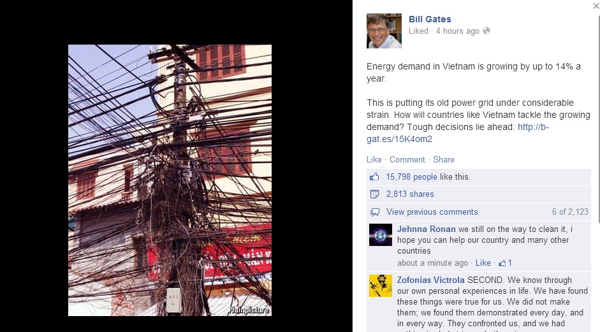Click the public globe privacy icon
Screen dimensions: 600x332
pyautogui.click(x=487, y=31)
